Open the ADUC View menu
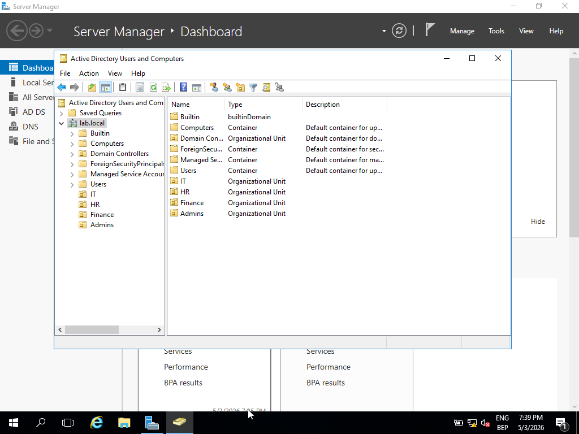The image size is (579, 434). (x=115, y=73)
